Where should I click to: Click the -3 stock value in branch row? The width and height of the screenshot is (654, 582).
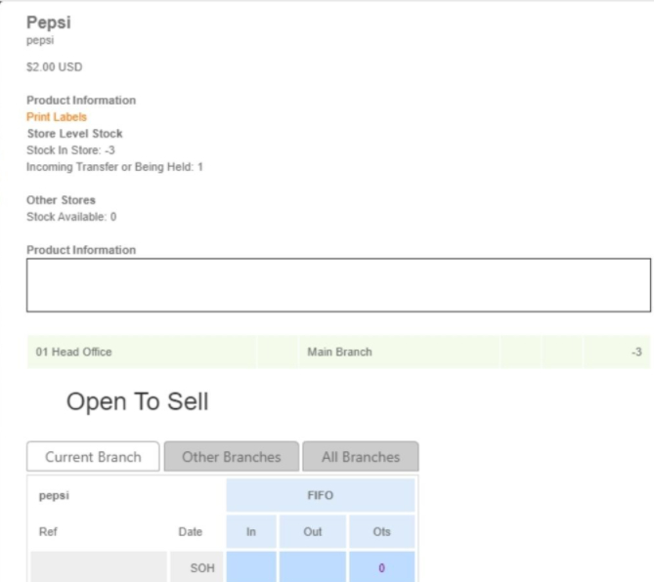(635, 352)
